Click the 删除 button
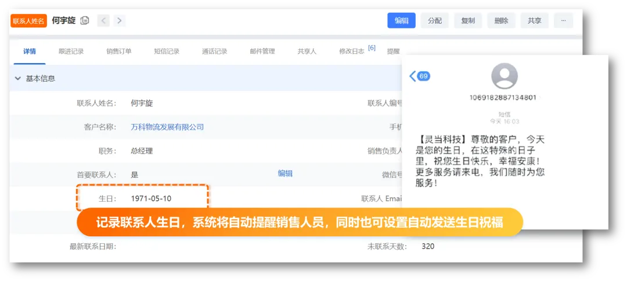This screenshot has height=281, width=627. (501, 21)
